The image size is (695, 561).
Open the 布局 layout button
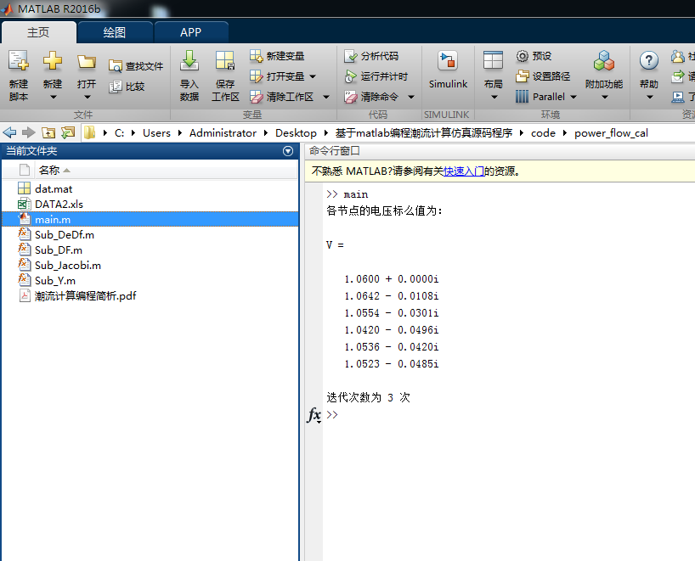tap(493, 70)
